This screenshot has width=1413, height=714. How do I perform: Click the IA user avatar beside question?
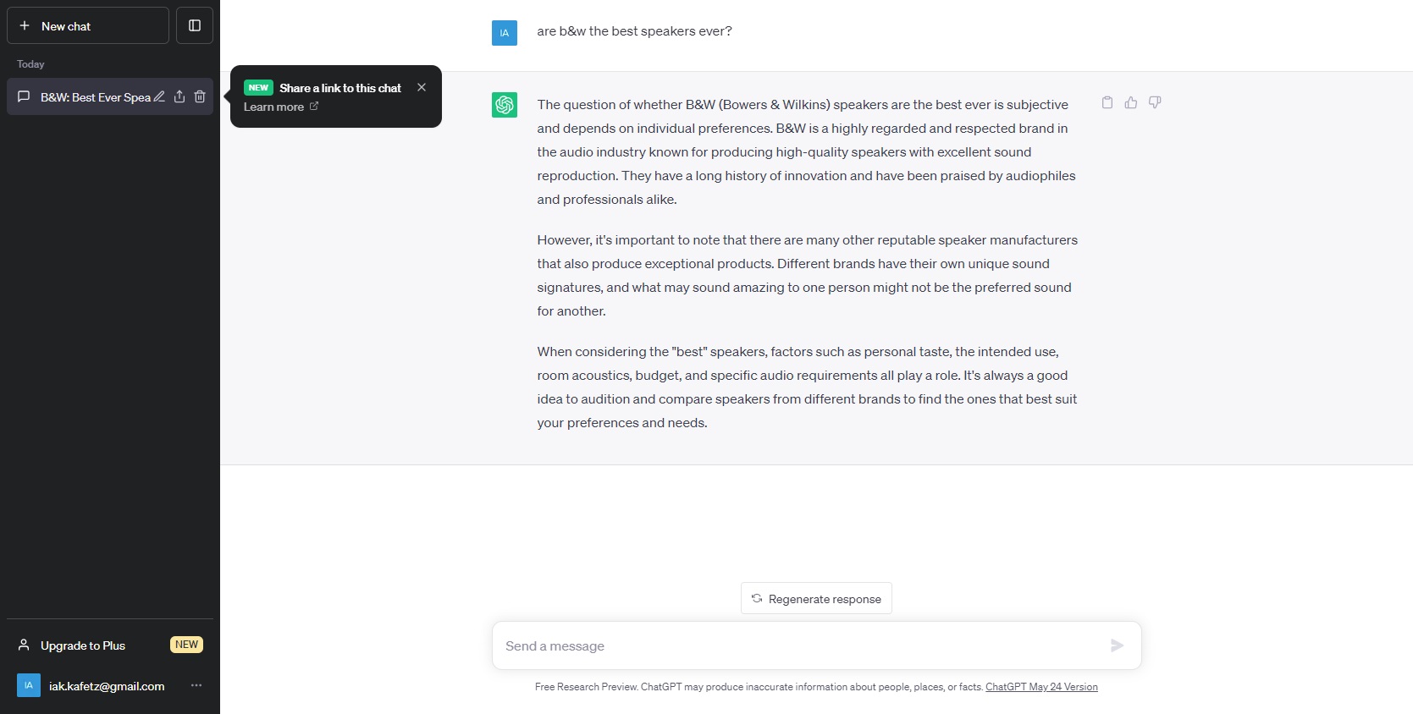505,33
